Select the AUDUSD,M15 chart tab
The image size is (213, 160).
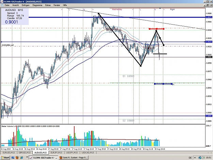[x=41, y=152]
